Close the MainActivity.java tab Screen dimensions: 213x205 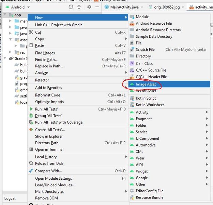142,7
